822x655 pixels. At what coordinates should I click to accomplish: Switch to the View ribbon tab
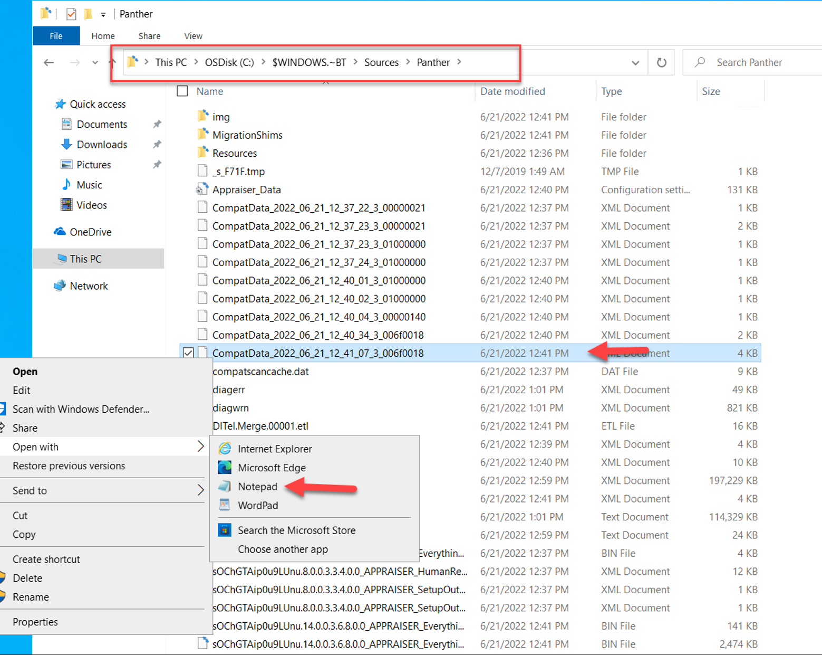tap(193, 36)
